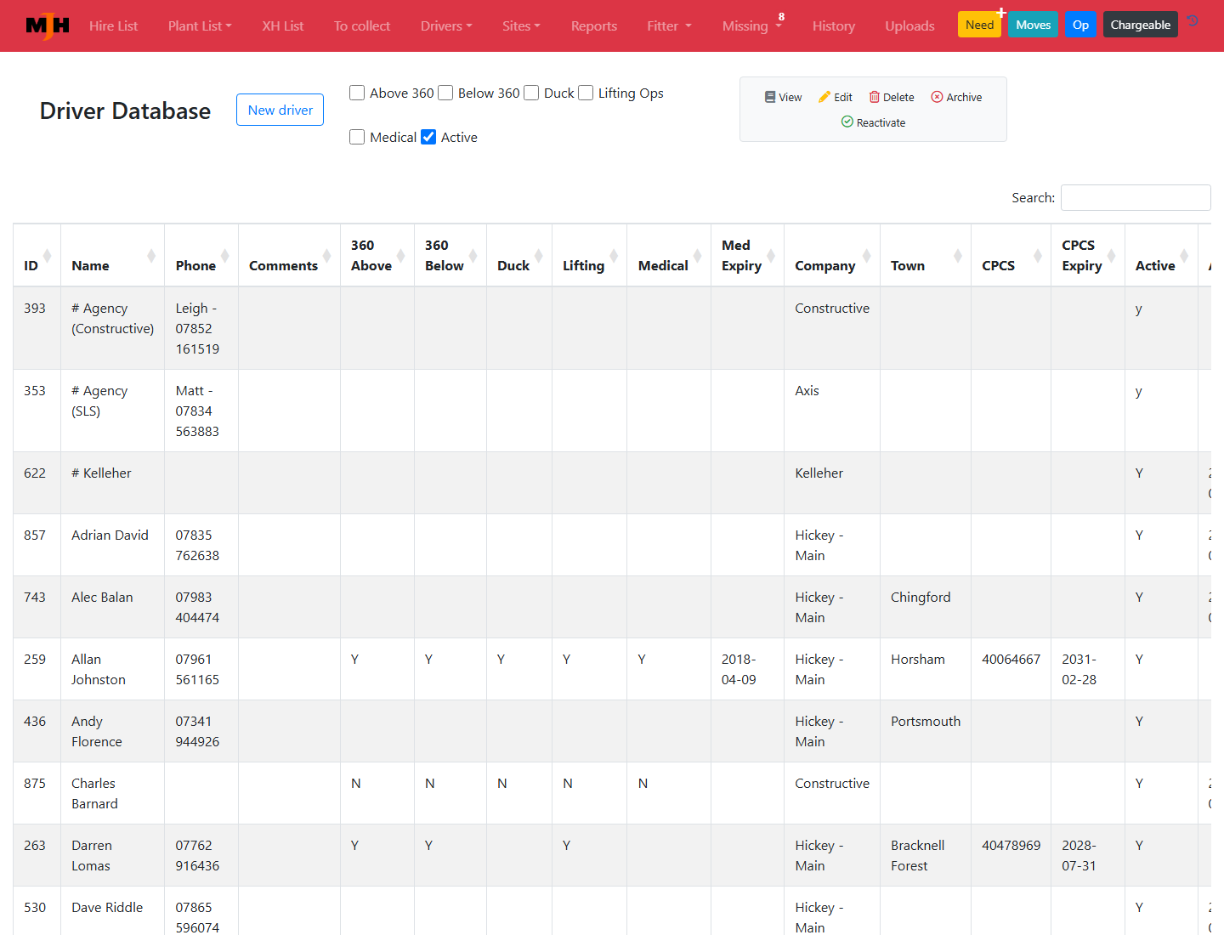Screen dimensions: 1224x935
Task: Click the sort arrows for 360 Below
Action: click(473, 255)
